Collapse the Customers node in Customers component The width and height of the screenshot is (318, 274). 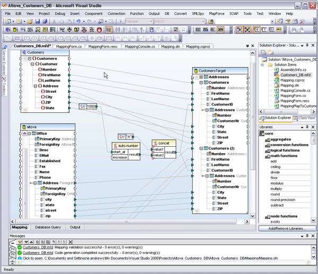click(30, 59)
